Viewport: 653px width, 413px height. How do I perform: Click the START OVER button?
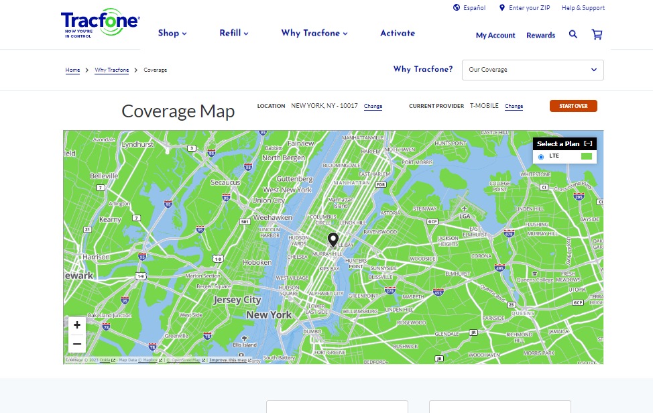(x=573, y=106)
